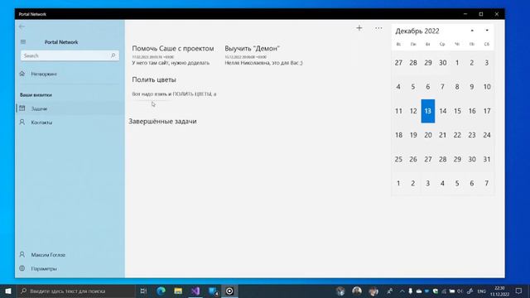The height and width of the screenshot is (298, 530).
Task: Open Windows notification center icon
Action: tap(519, 291)
